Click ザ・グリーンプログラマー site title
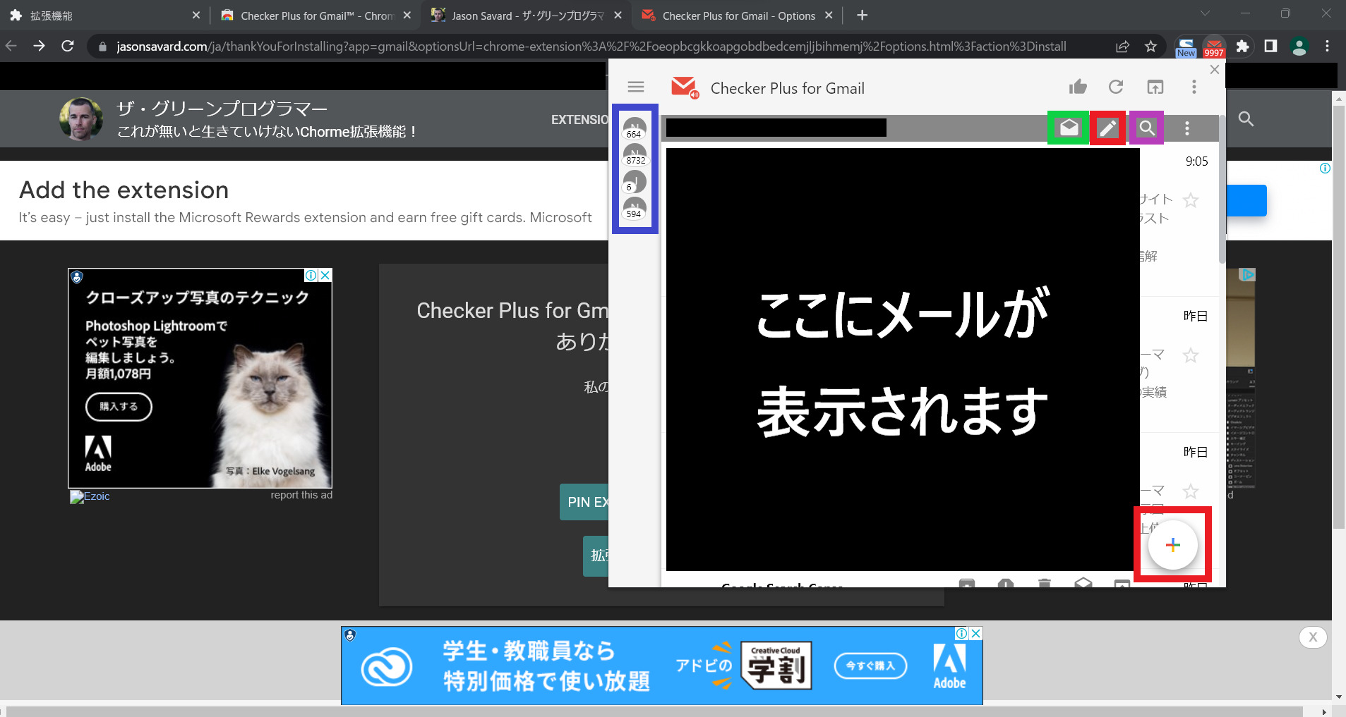Viewport: 1346px width, 717px height. click(x=222, y=109)
